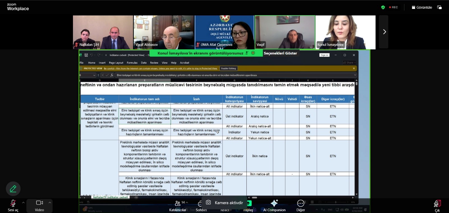Unmute microphone with Sesi aç button
The width and height of the screenshot is (449, 213).
13,206
